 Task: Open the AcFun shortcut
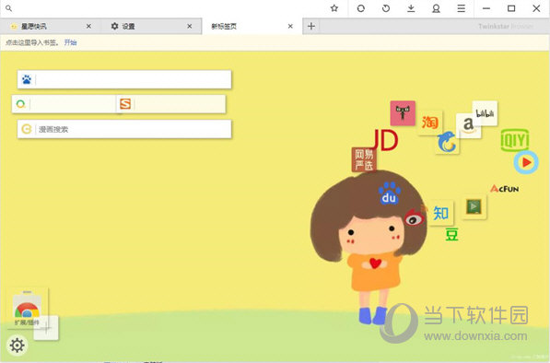(505, 189)
